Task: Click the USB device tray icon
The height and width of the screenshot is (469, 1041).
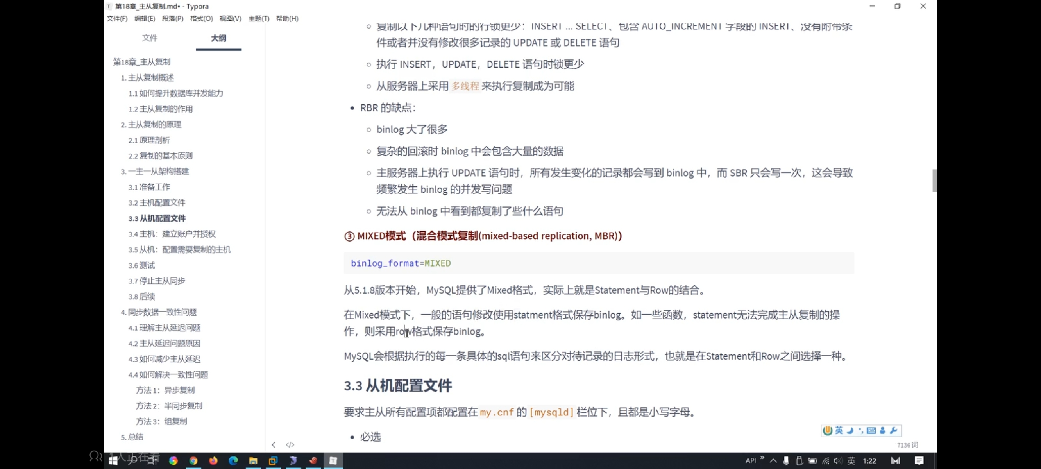Action: click(x=799, y=461)
